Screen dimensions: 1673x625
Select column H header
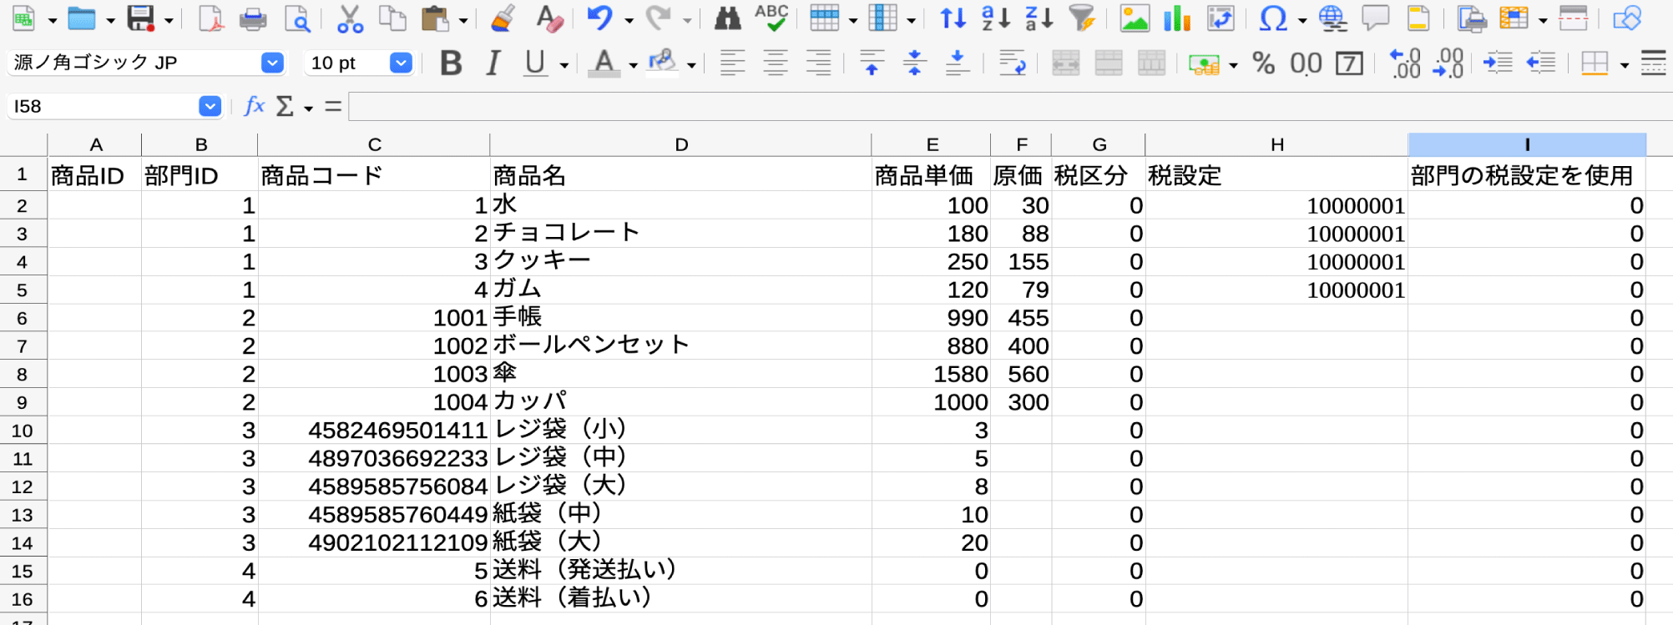[1276, 144]
